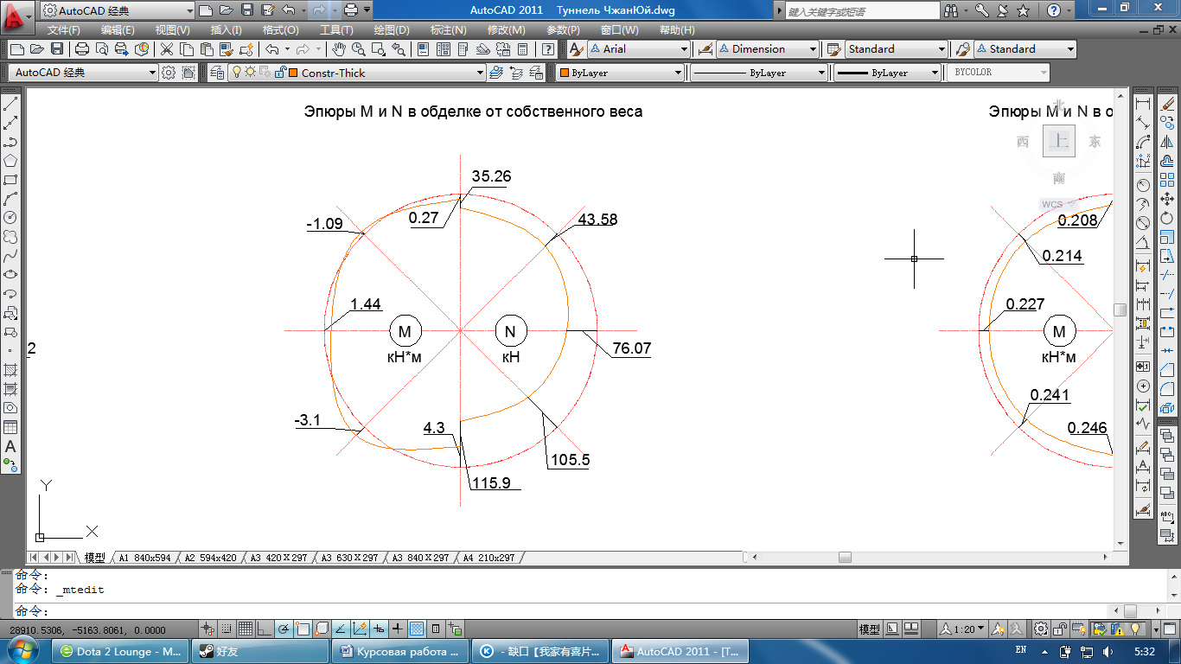Image resolution: width=1181 pixels, height=664 pixels.
Task: Select the Pan hand tool
Action: click(339, 49)
